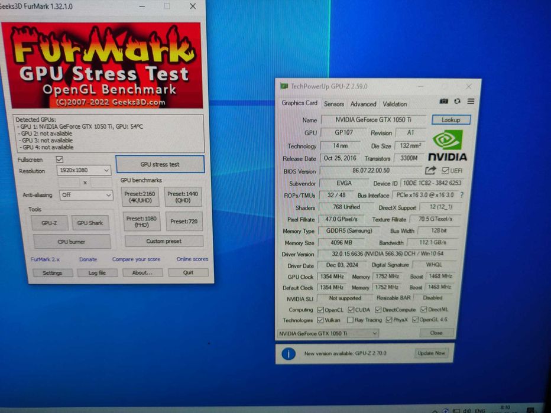
Task: Open FurMark Settings
Action: [53, 273]
